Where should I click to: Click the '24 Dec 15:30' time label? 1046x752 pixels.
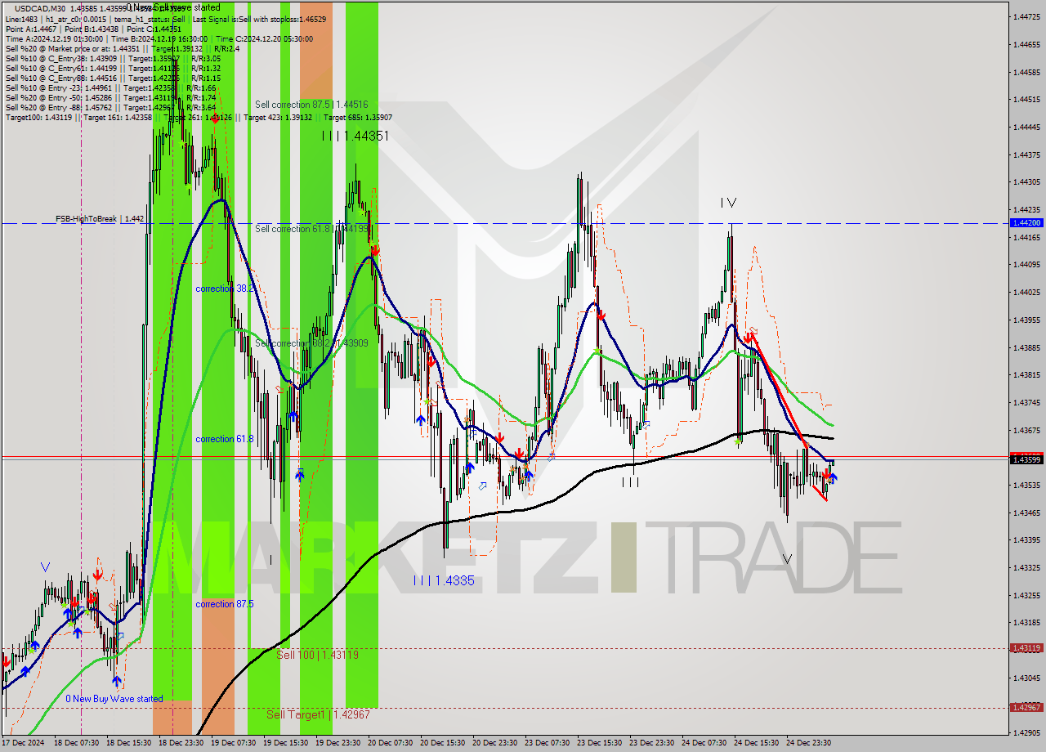point(756,743)
